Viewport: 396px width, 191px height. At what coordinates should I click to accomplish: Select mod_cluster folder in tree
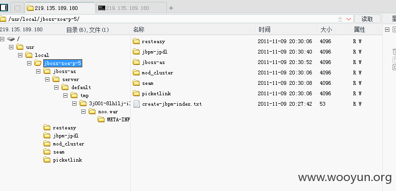(68, 144)
